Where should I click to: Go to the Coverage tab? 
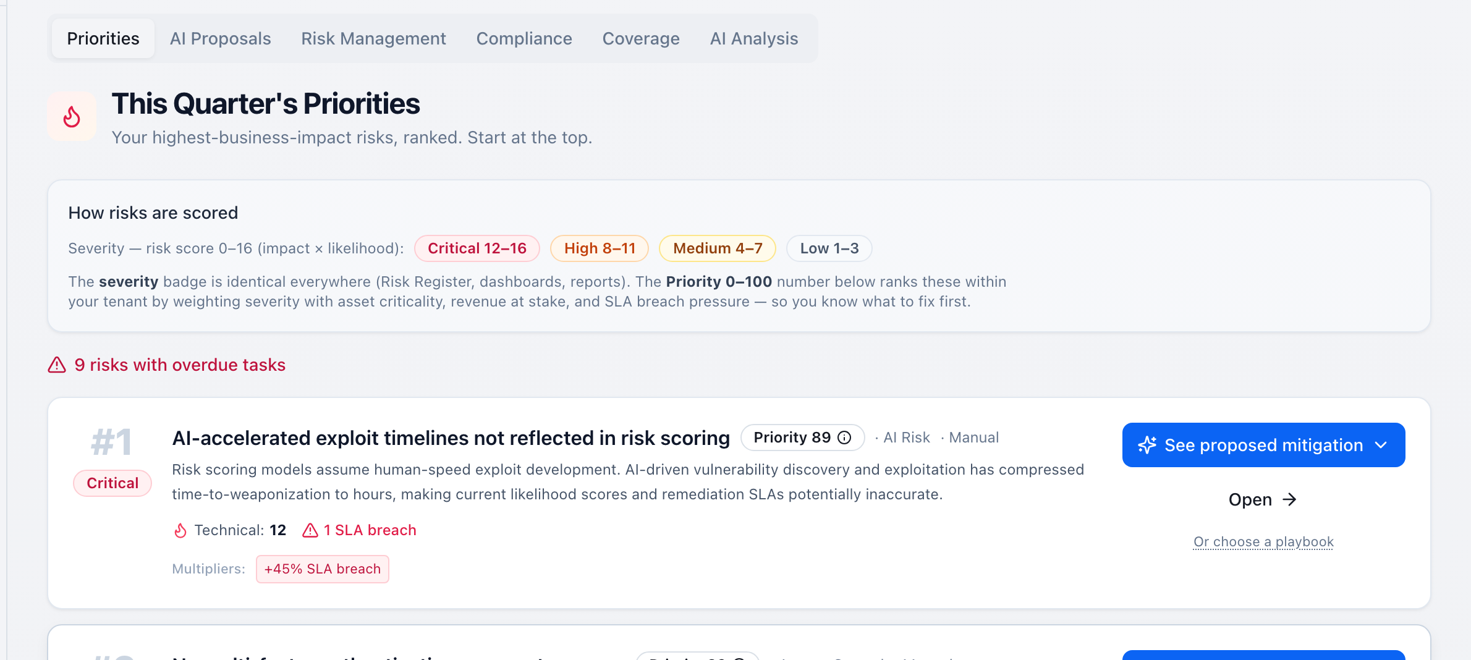(641, 38)
